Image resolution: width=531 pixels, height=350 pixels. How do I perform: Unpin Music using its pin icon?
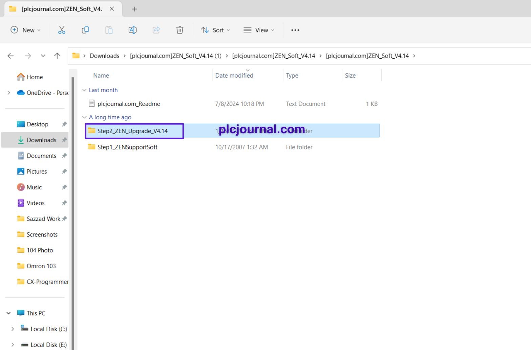(64, 187)
